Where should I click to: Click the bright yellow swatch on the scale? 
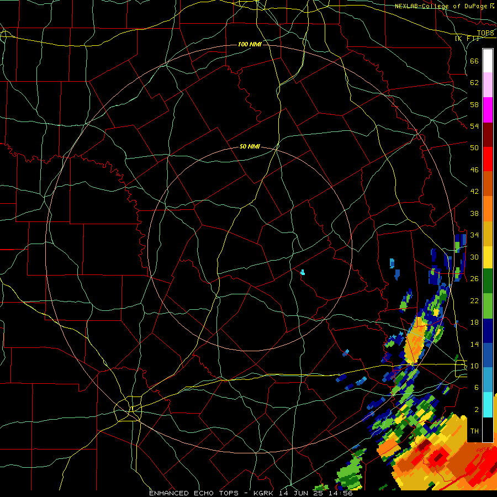point(488,257)
